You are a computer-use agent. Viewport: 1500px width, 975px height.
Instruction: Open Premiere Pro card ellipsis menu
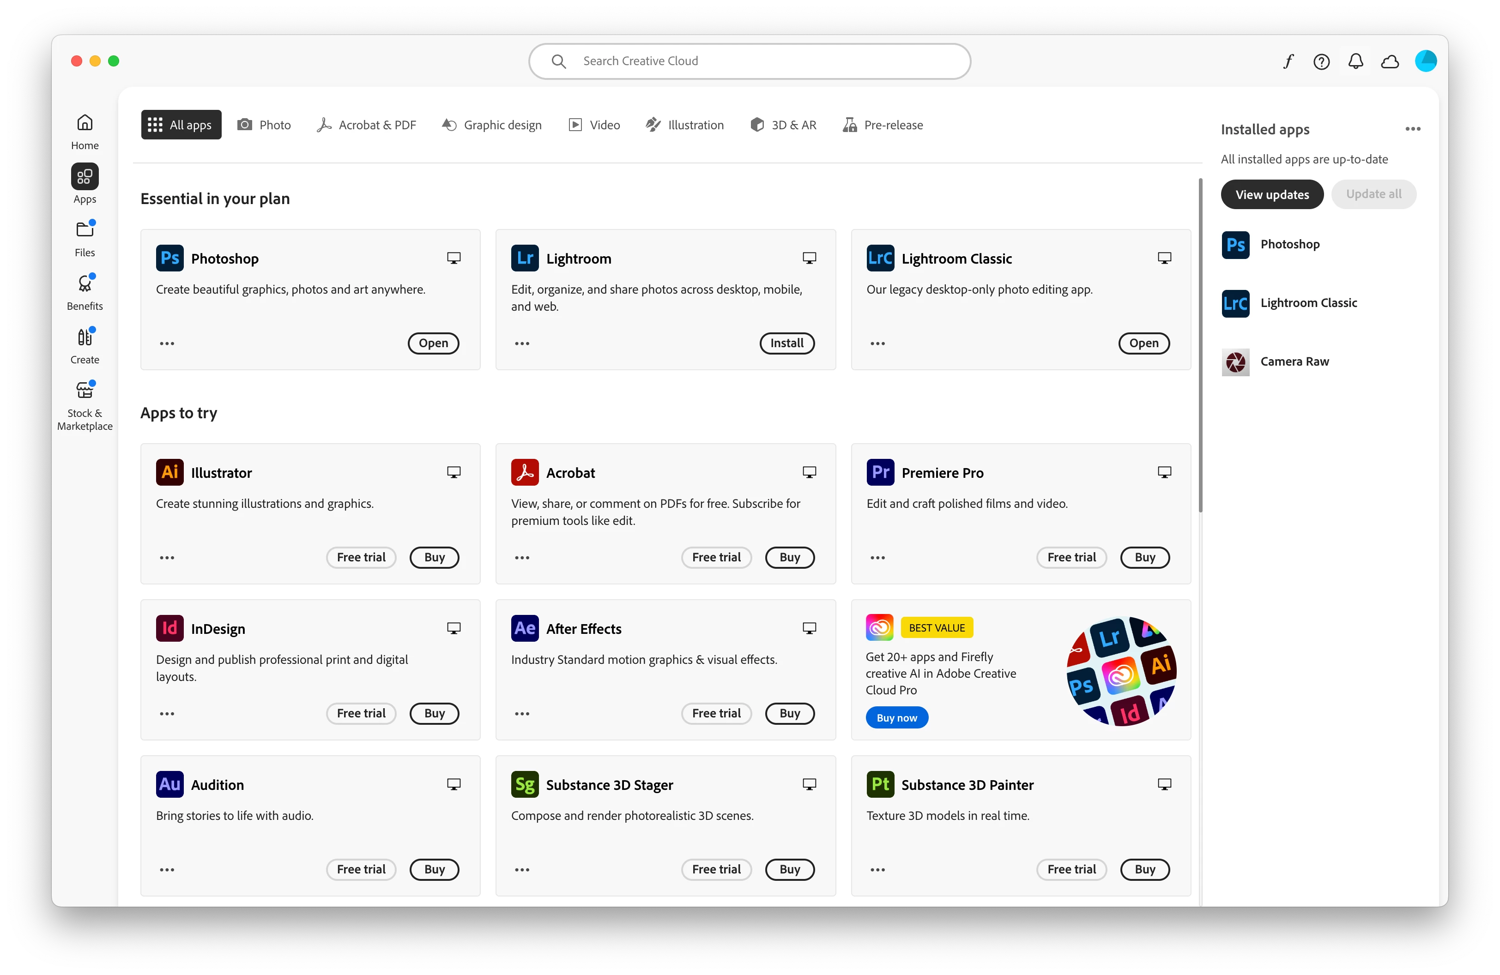click(877, 557)
